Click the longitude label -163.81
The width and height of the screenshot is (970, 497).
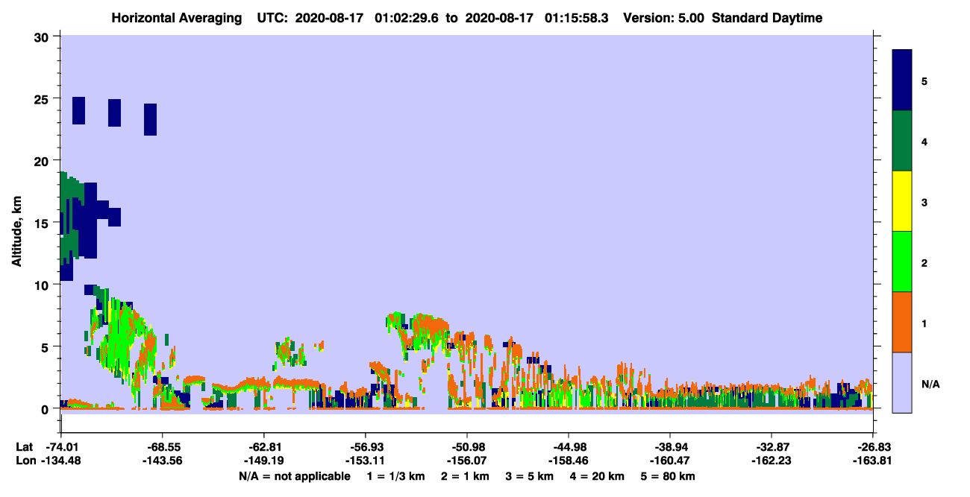click(873, 460)
